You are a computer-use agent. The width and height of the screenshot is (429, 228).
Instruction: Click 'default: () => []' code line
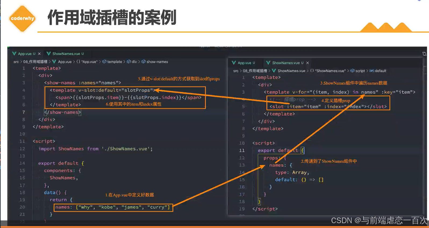pos(299,180)
